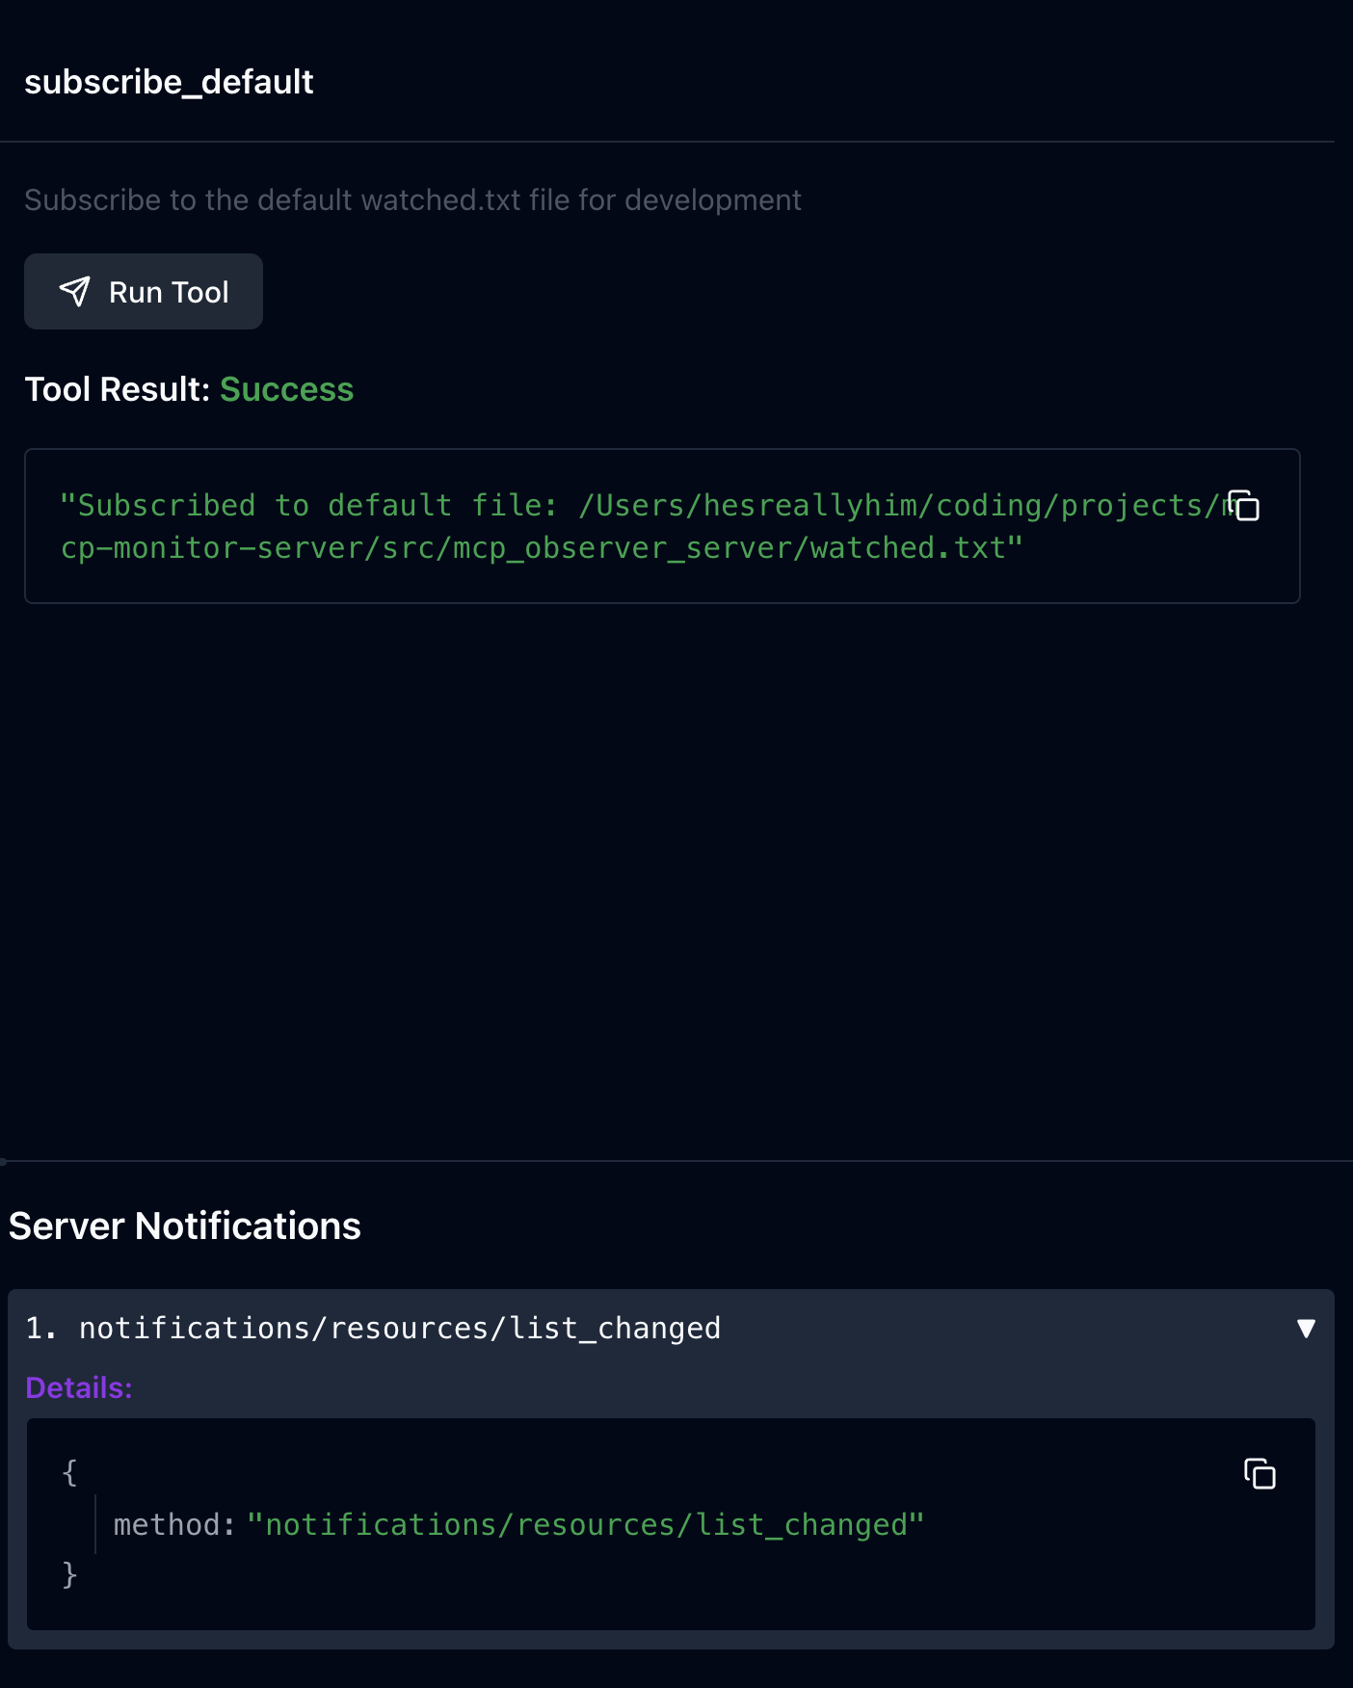Click the Tool Result label

click(x=117, y=389)
